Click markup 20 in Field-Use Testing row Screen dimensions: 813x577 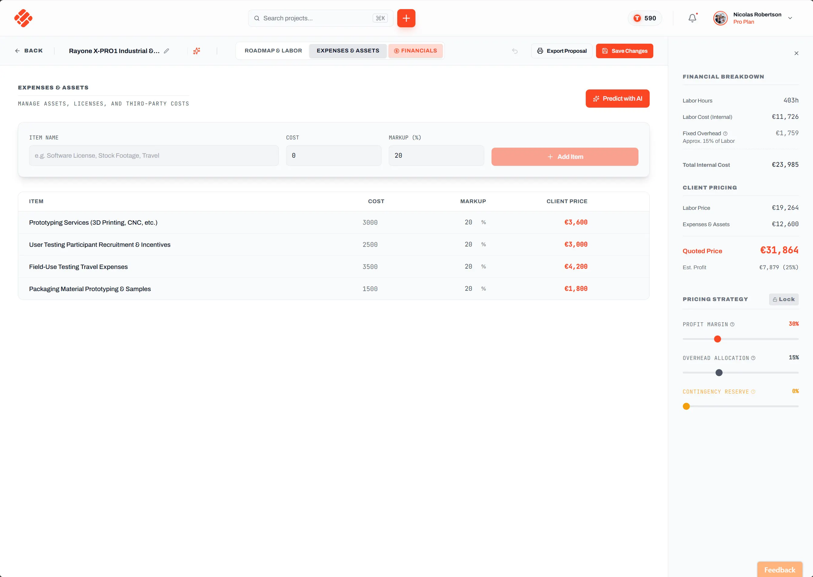pyautogui.click(x=468, y=267)
